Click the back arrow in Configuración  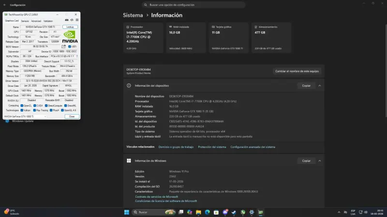[5, 5]
